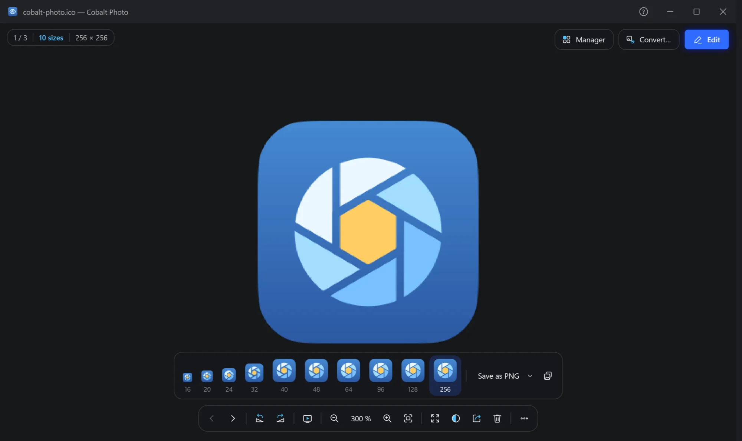
Task: Zoom in with the plus magnifier
Action: click(387, 418)
